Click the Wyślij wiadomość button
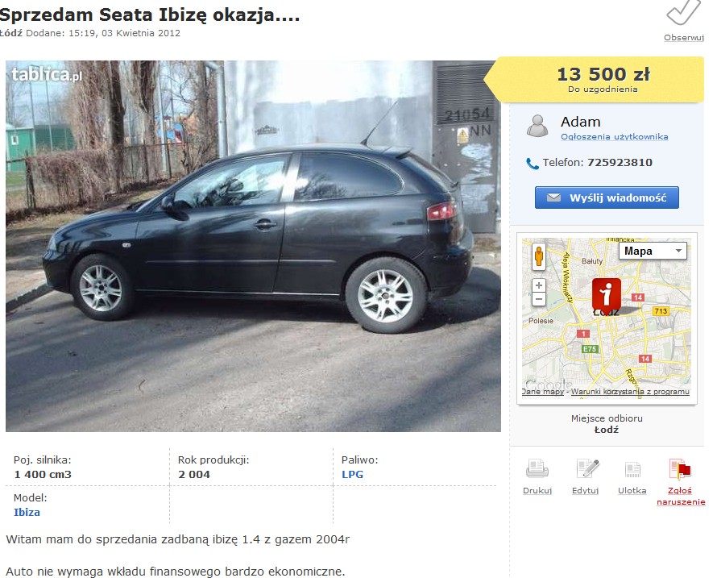Screen dimensions: 717x578 [607, 198]
